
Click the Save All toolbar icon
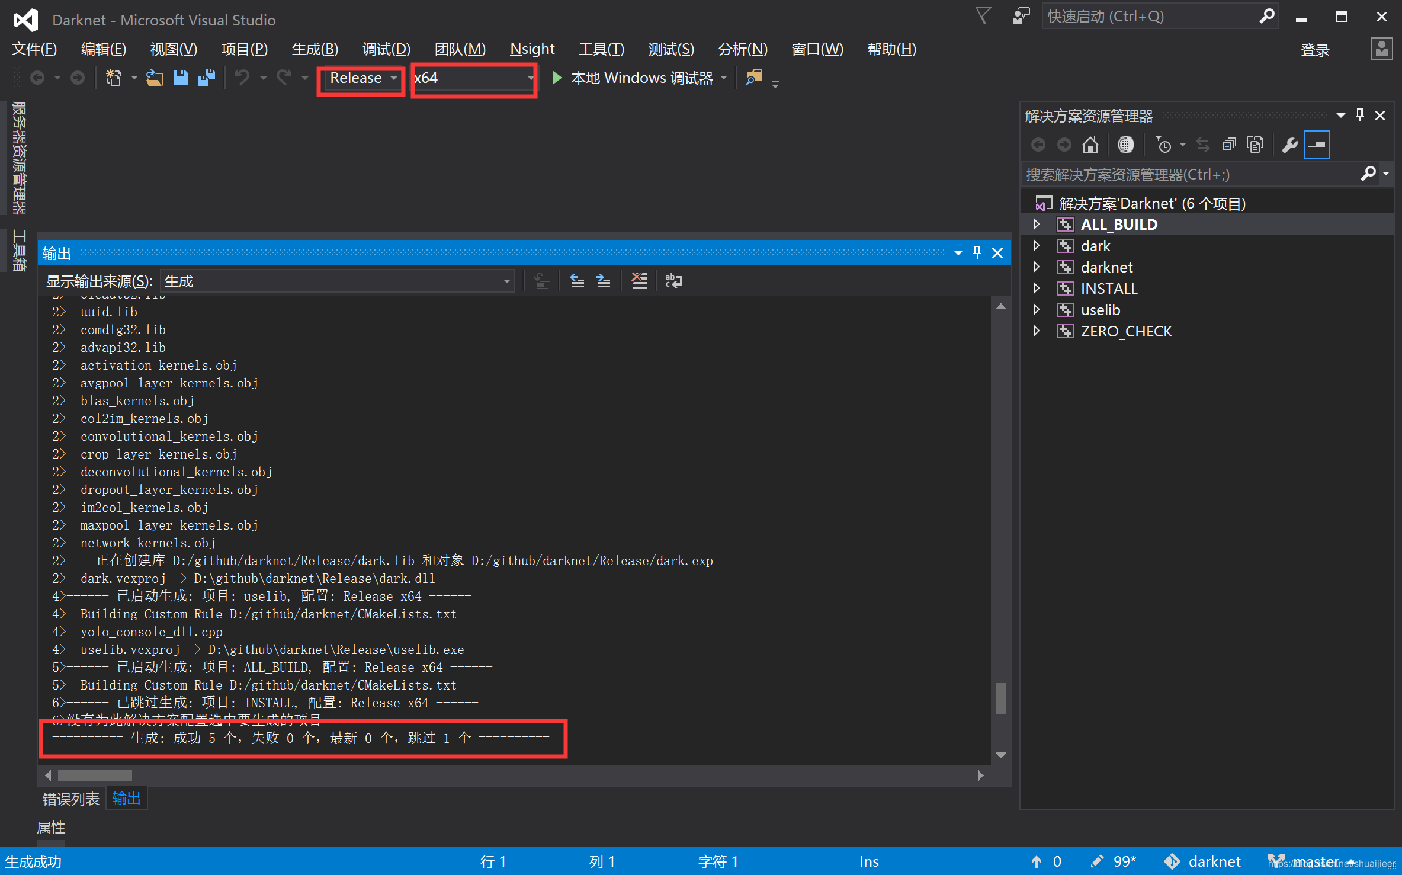(206, 78)
